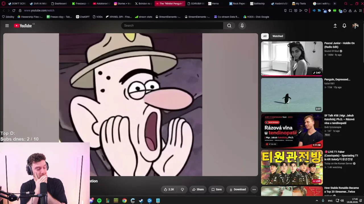Open the Co-stream Data bookmark
364x204 pixels.
click(226, 17)
